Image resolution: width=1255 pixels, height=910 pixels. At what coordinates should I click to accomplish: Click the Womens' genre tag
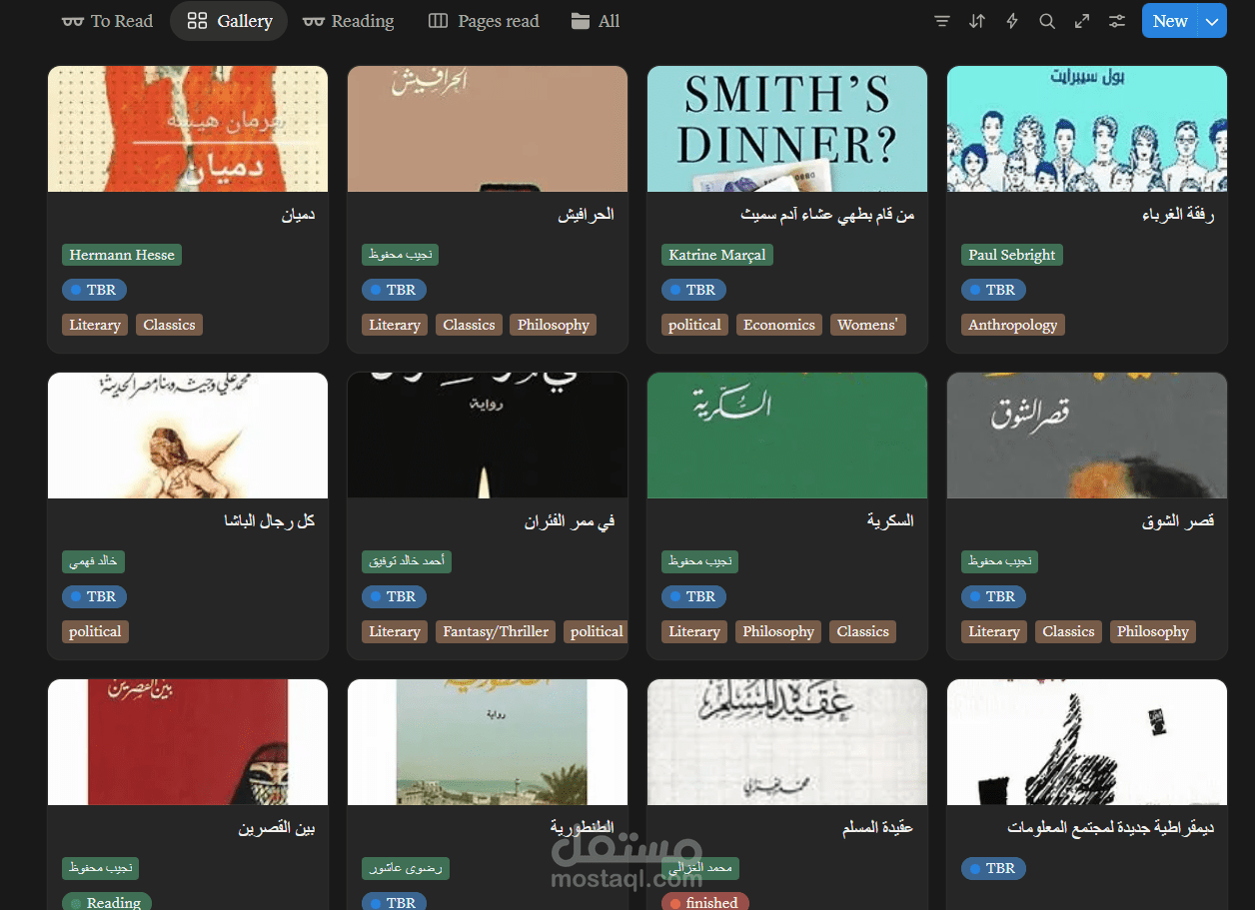coord(868,325)
